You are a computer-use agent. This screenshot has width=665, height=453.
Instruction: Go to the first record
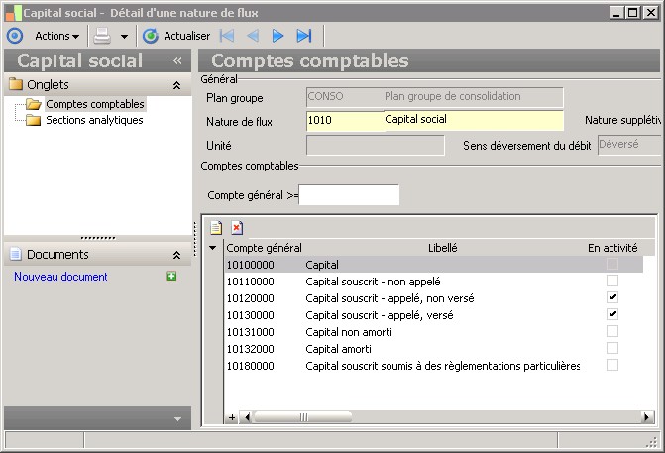point(227,36)
